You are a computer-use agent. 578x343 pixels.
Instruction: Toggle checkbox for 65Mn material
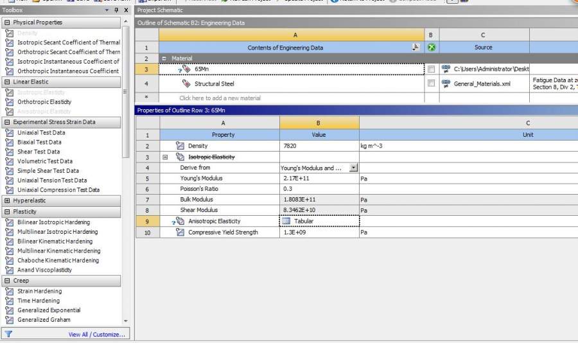click(x=431, y=69)
